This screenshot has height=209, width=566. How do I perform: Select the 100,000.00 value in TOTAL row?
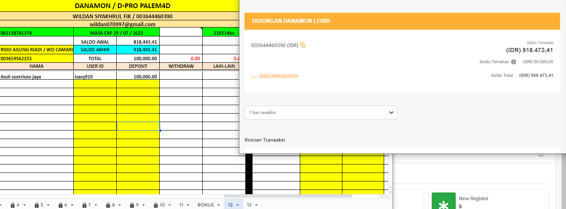pos(138,58)
